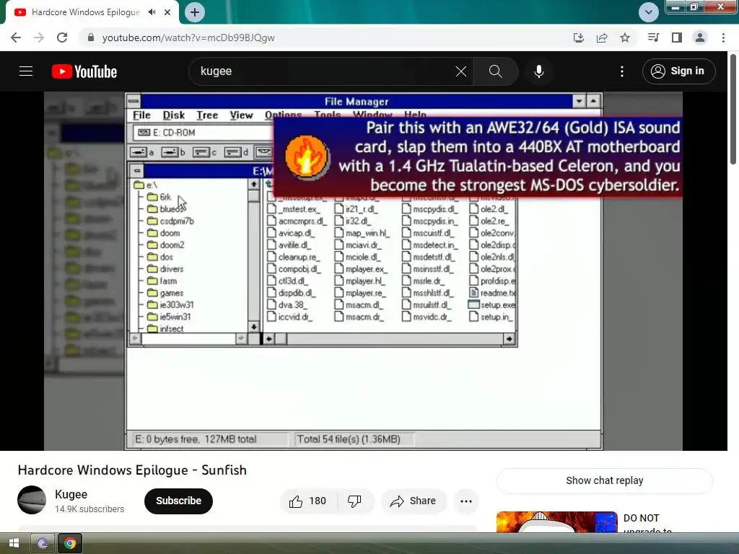Open DO NOT upgrade video thumbnail
Image resolution: width=739 pixels, height=554 pixels.
click(556, 522)
